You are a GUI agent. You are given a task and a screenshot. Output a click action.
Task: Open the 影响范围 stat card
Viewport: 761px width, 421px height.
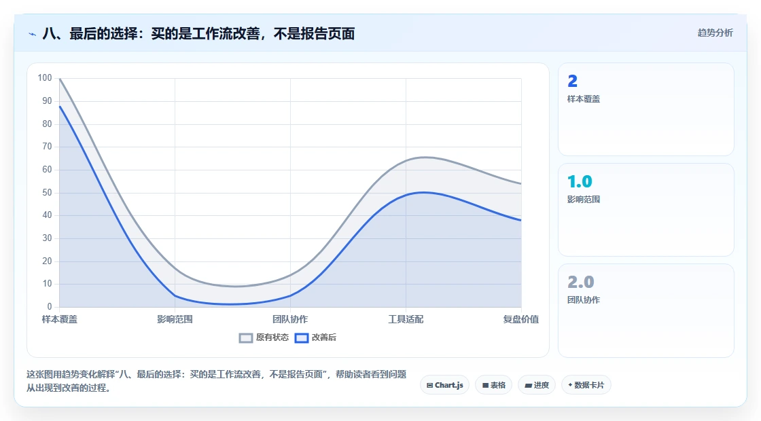(x=646, y=210)
